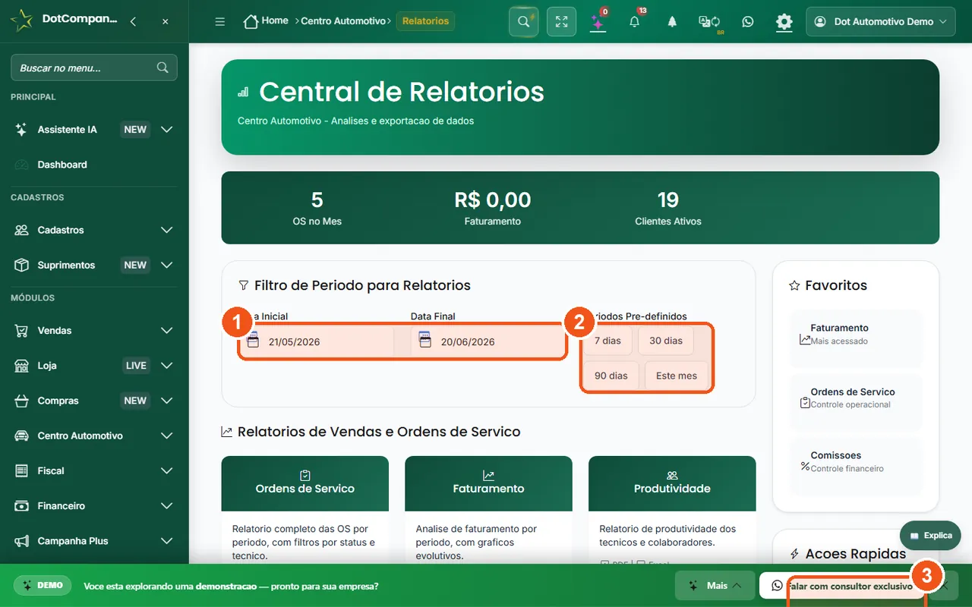The height and width of the screenshot is (607, 972).
Task: Open Dashboard in the sidebar
Action: (94, 165)
